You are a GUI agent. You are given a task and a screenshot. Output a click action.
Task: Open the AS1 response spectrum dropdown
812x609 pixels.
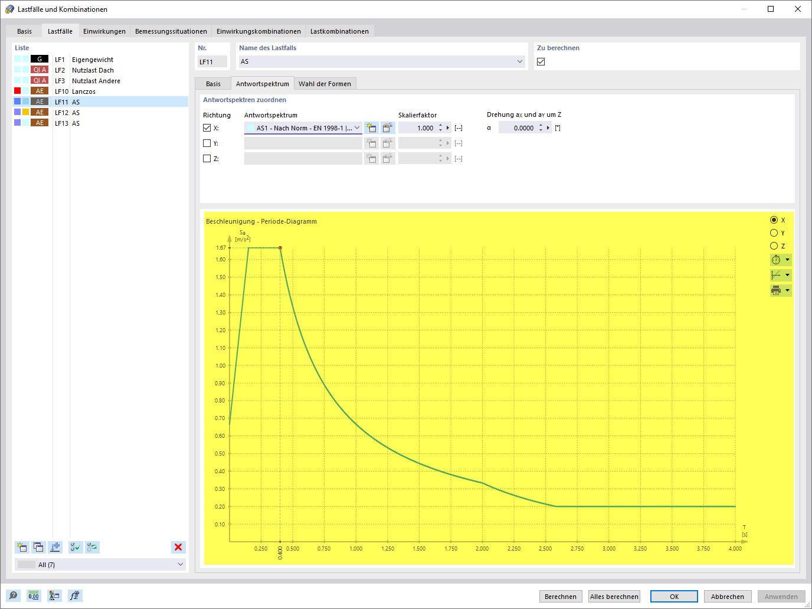click(357, 127)
